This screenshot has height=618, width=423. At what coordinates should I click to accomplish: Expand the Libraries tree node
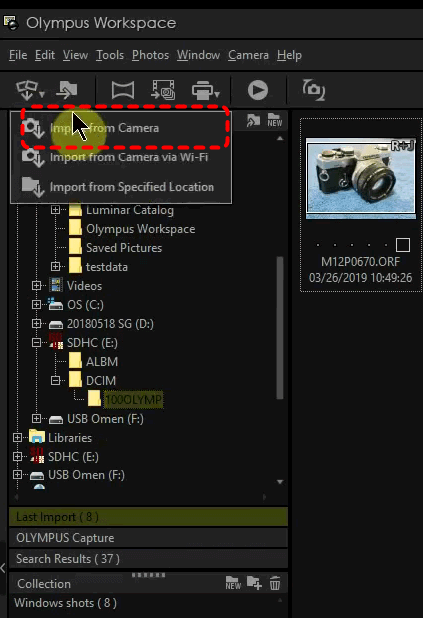[17, 438]
